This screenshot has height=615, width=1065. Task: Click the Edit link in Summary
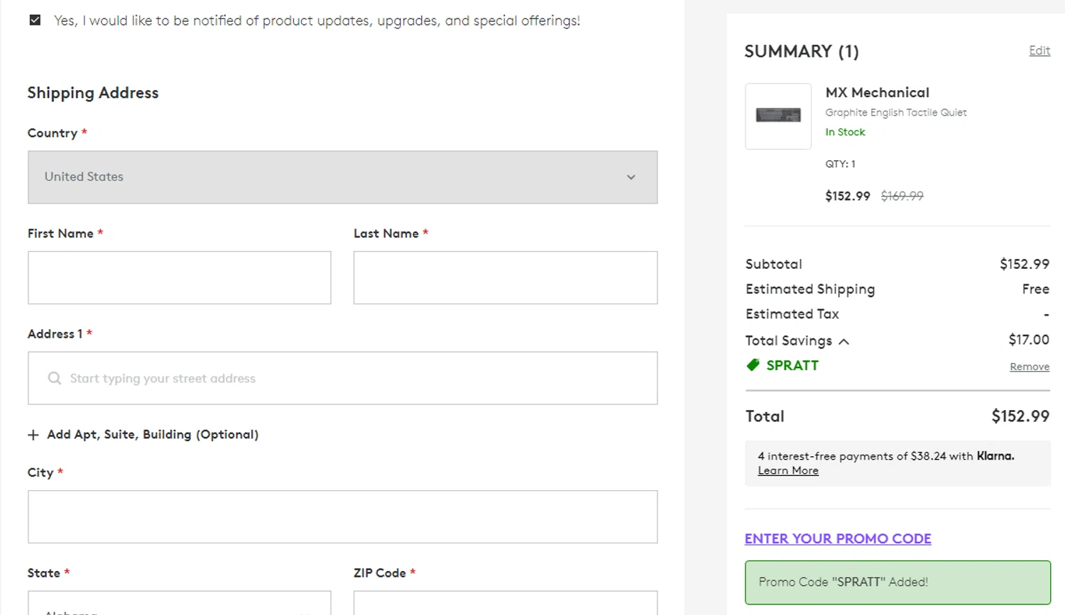(1039, 50)
